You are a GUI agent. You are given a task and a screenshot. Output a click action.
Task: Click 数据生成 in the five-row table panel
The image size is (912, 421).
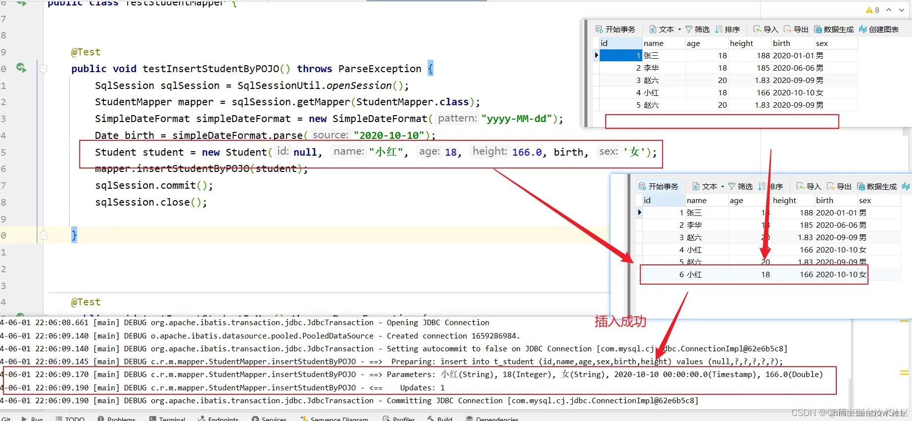[x=834, y=29]
